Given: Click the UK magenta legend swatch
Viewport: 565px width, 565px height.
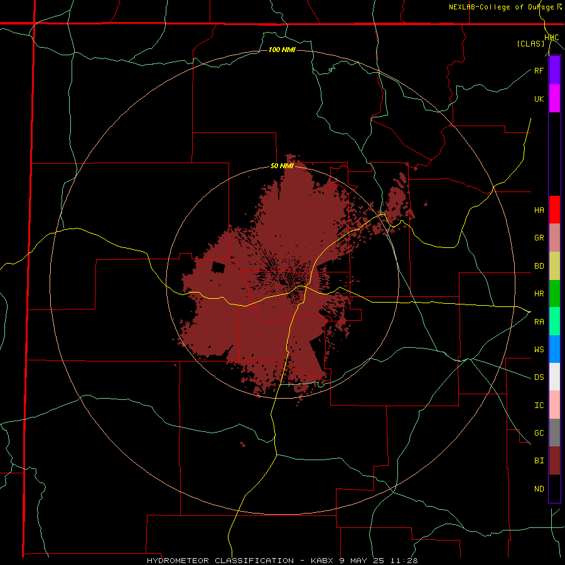Looking at the screenshot, I should coord(554,99).
